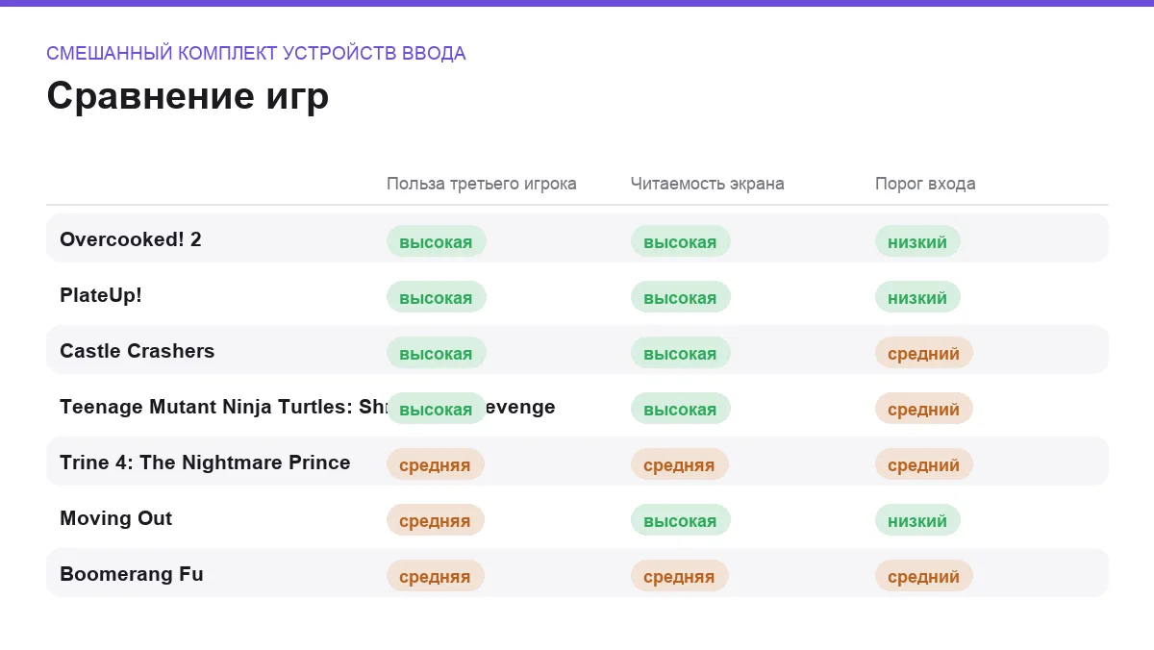Click Castle Crashers screen readability badge "высокая"

681,353
